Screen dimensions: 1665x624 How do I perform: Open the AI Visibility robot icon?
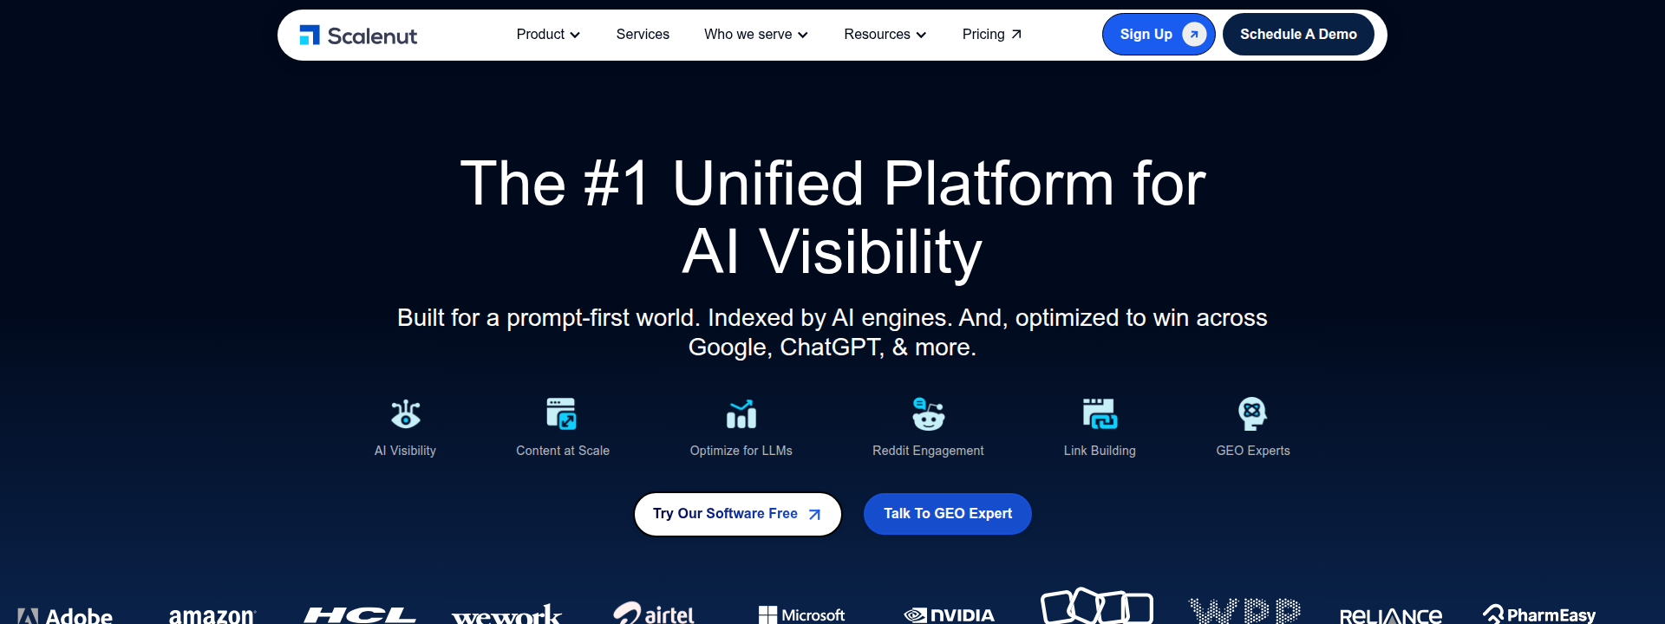[405, 413]
